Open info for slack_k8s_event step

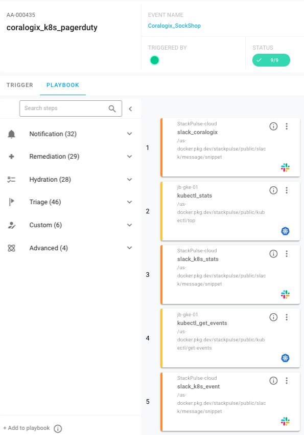273,381
